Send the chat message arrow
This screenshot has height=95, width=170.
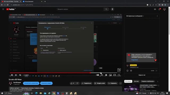click(x=156, y=71)
